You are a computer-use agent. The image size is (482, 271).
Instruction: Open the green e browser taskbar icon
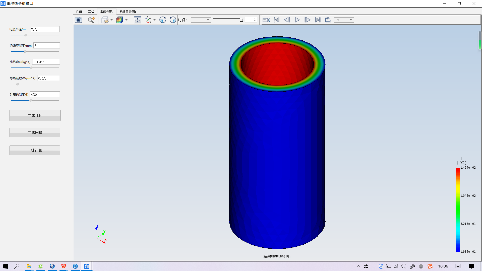coord(40,266)
